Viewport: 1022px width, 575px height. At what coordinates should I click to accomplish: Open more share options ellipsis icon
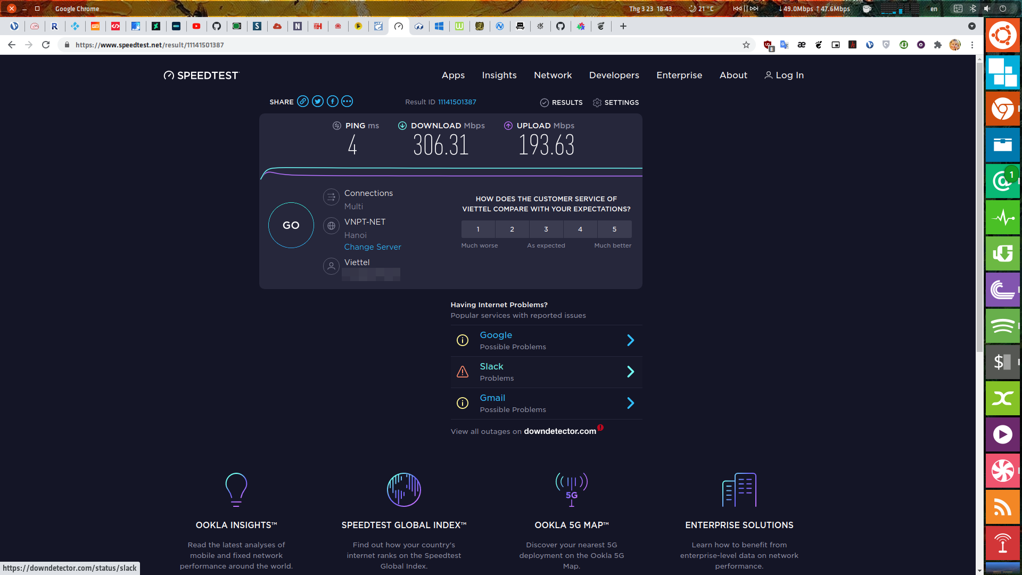347,102
